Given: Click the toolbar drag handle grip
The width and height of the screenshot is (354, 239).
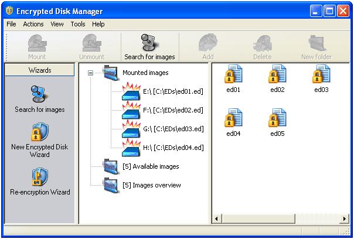Looking at the screenshot, I should (6, 47).
